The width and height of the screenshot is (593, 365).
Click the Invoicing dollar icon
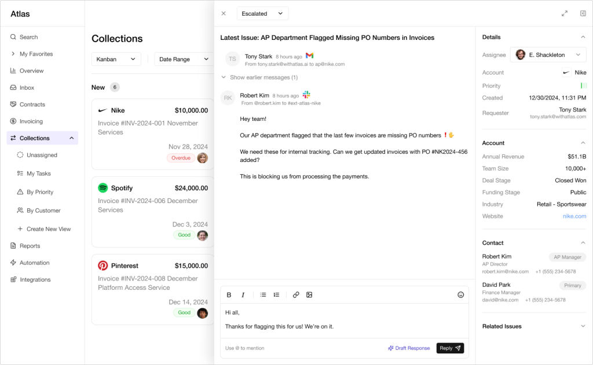(x=13, y=121)
